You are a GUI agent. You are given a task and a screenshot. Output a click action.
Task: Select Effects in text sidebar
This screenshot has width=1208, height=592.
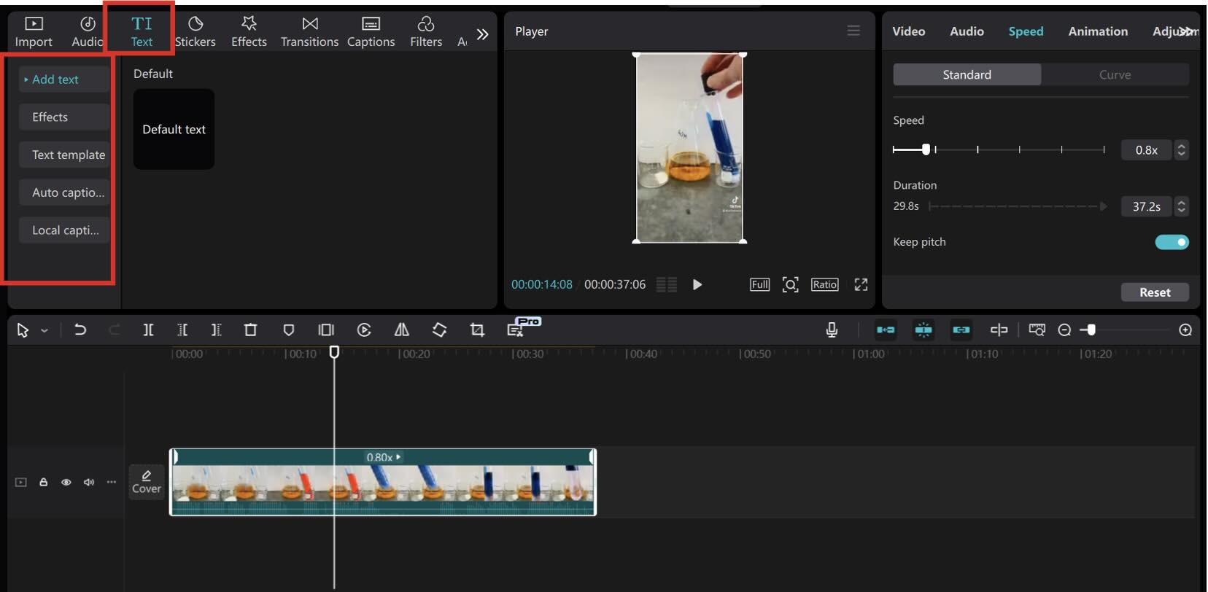coord(64,117)
